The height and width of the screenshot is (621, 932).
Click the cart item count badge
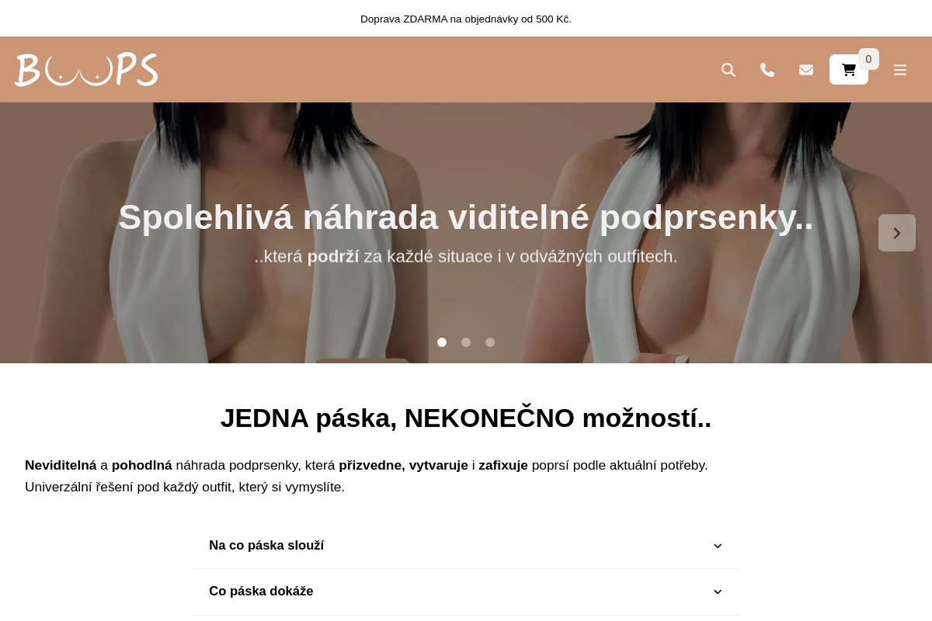[868, 59]
